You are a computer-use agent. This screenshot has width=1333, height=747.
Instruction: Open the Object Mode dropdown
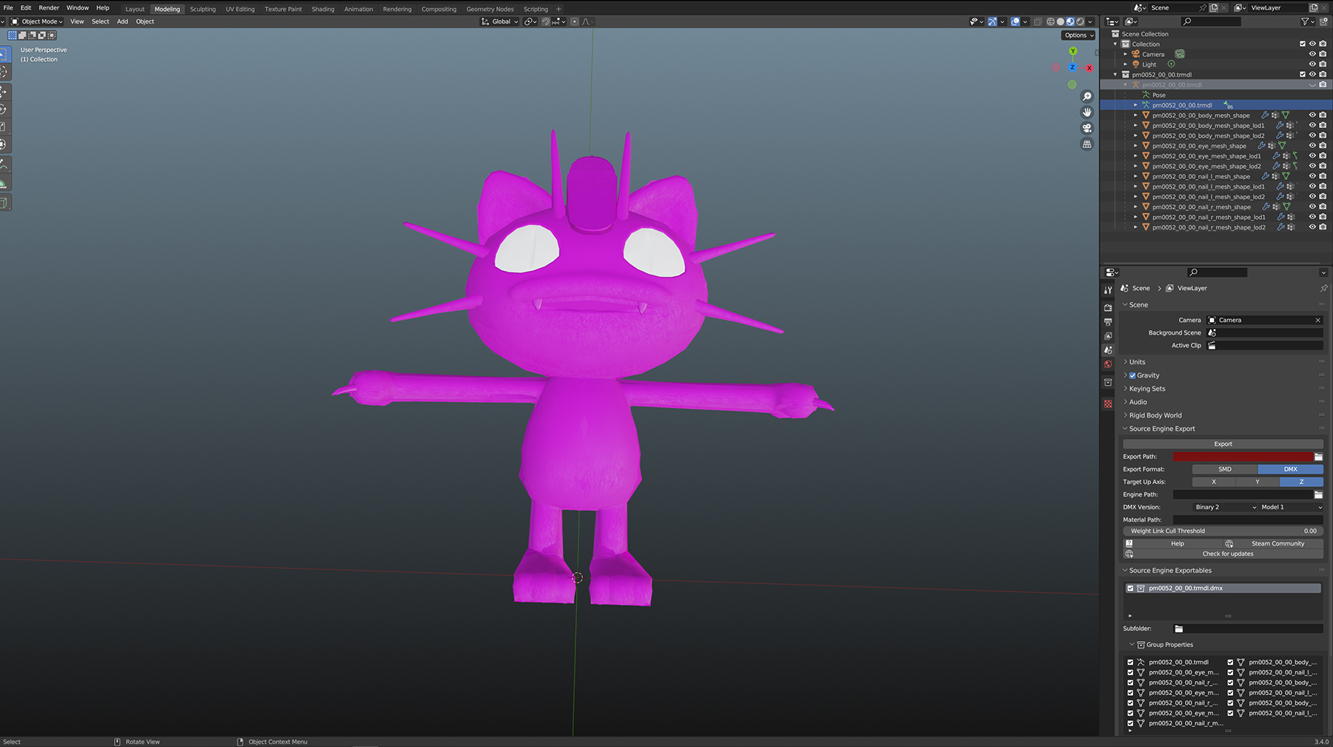pos(37,21)
